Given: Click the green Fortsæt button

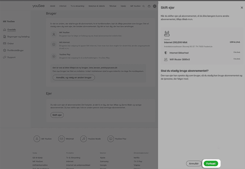Looking at the screenshot, I should (x=211, y=164).
